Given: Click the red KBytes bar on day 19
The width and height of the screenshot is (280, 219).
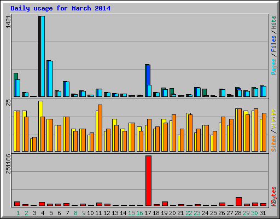Looking at the screenshot, I should tap(165, 204).
